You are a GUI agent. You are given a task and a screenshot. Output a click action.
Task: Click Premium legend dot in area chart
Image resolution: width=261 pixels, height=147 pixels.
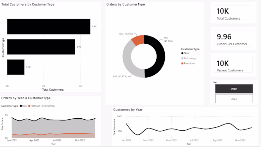tap(29, 106)
